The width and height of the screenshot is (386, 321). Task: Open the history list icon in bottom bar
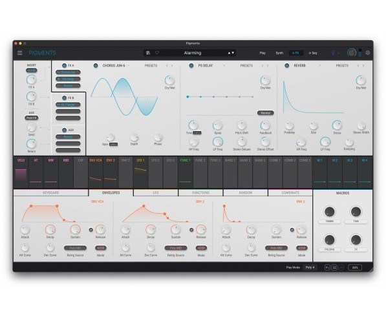[334, 267]
